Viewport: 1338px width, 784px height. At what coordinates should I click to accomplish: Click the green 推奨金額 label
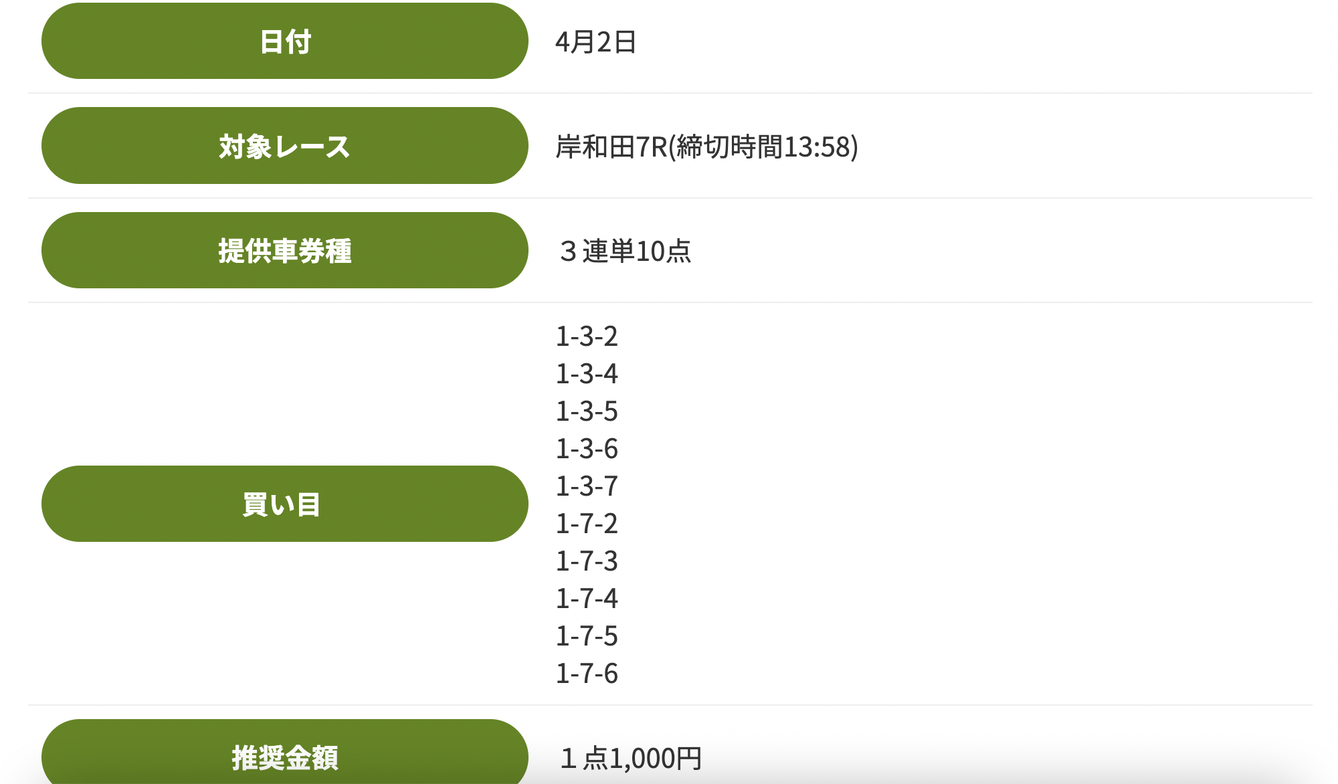285,756
